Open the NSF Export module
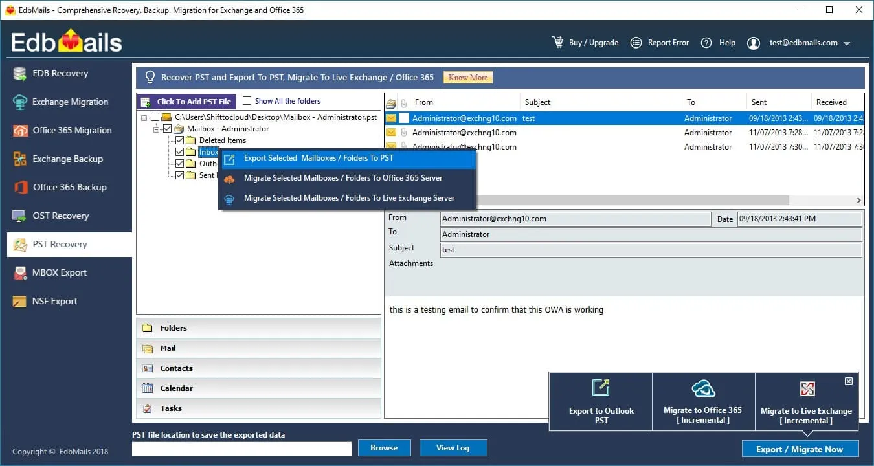Viewport: 874px width, 466px height. click(x=68, y=301)
